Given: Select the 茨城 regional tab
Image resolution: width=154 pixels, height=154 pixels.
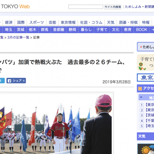Looking at the screenshot, I should coord(20,30).
